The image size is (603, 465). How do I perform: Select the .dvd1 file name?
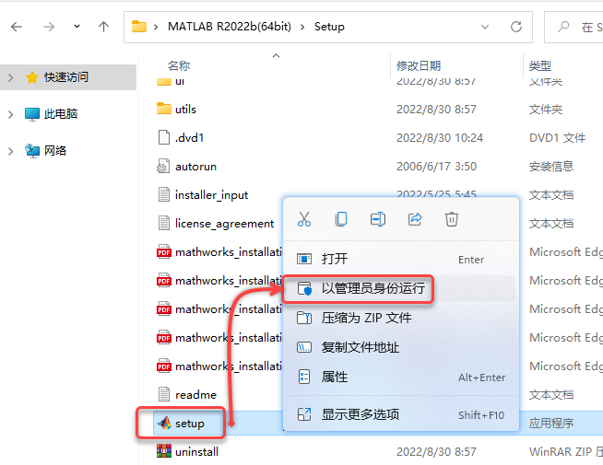click(x=189, y=138)
